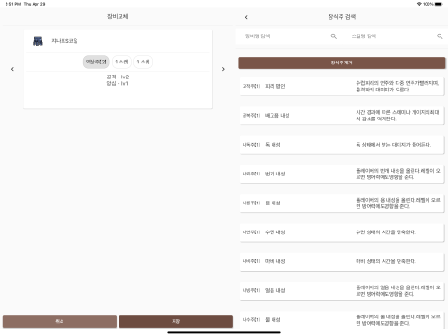The width and height of the screenshot is (448, 336).
Task: Focus the 장비명 검색 input field
Action: (287, 36)
